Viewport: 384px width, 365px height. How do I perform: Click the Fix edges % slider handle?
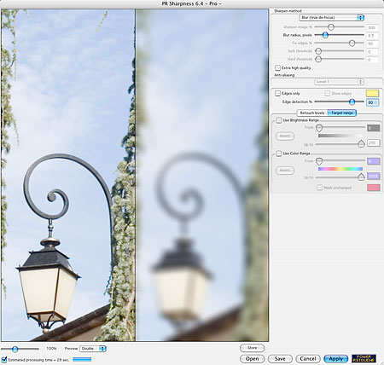point(352,43)
